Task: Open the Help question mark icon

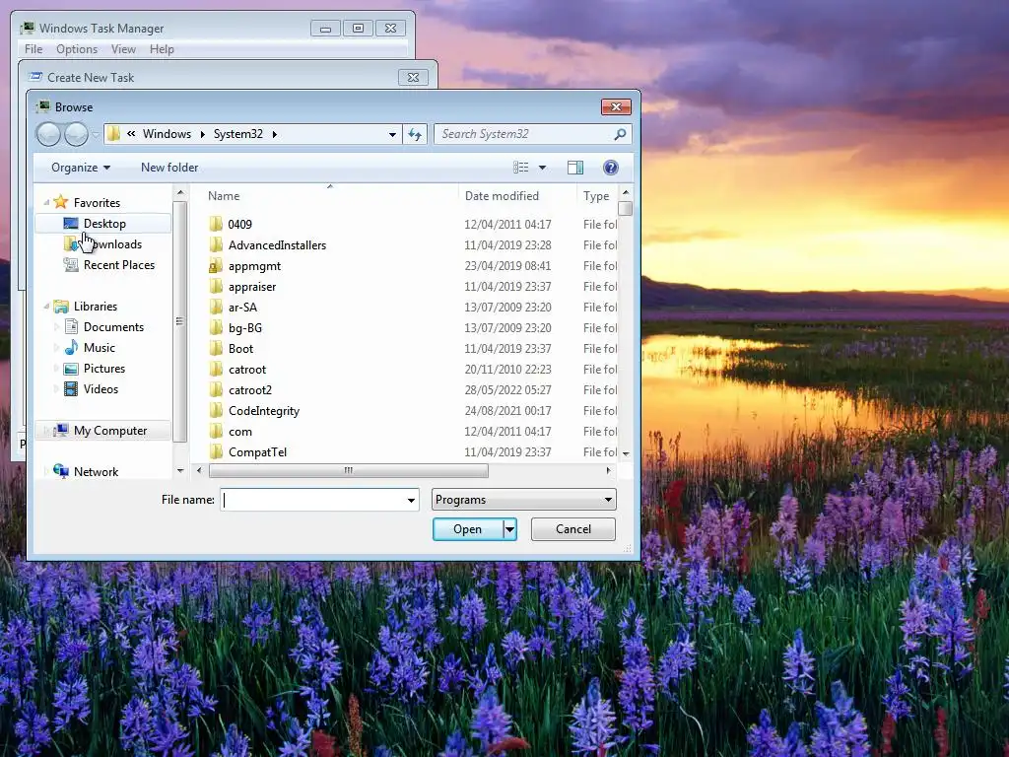Action: [611, 168]
